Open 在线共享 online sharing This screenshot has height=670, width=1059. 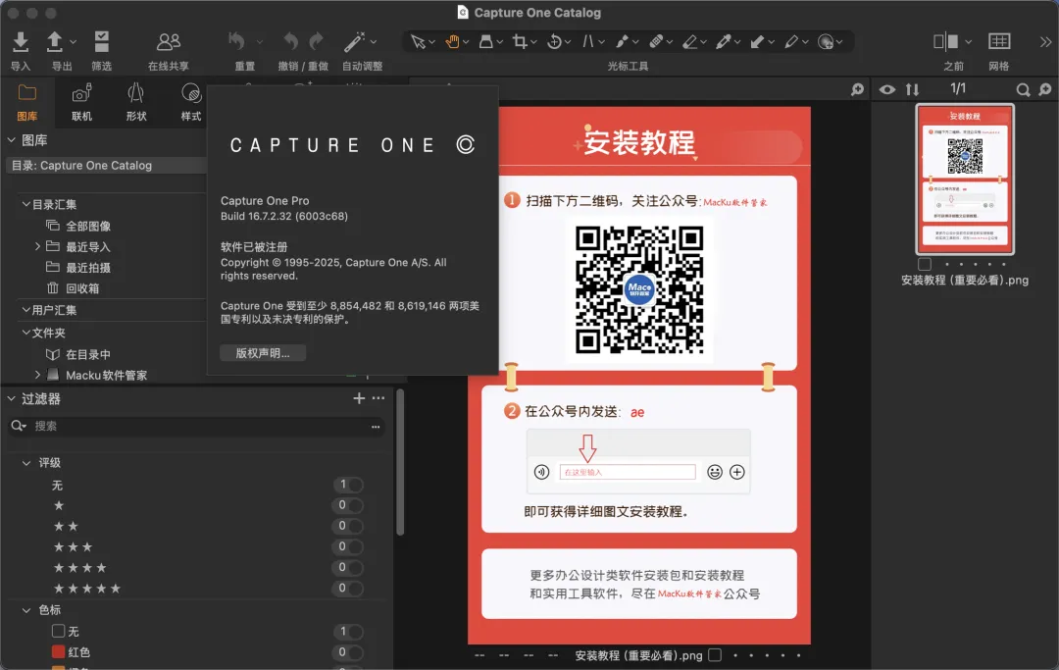(169, 42)
